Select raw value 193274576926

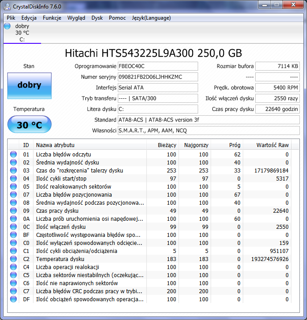click(x=270, y=259)
